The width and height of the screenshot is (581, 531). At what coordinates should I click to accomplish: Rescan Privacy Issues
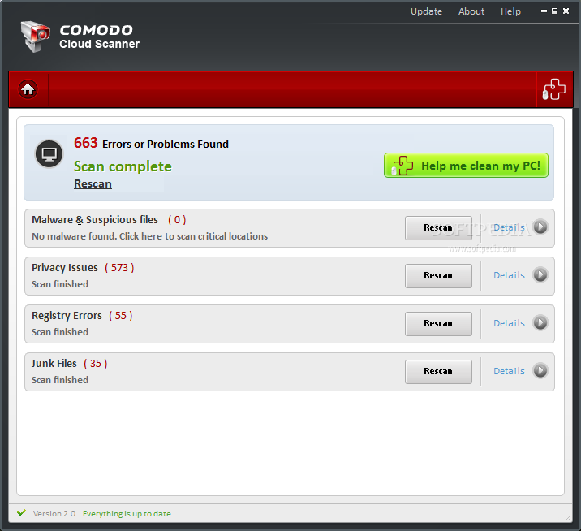(438, 276)
